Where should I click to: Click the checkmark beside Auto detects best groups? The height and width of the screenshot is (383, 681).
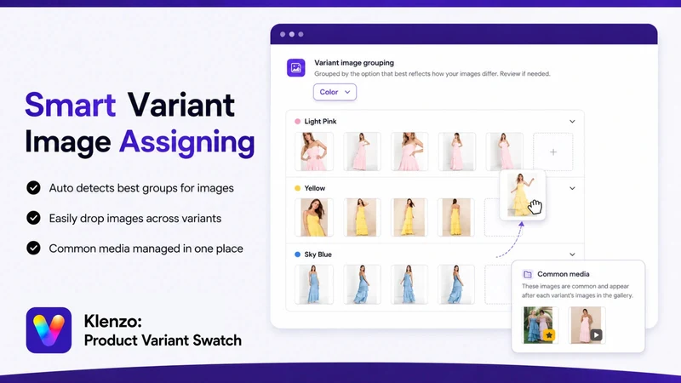coord(33,187)
